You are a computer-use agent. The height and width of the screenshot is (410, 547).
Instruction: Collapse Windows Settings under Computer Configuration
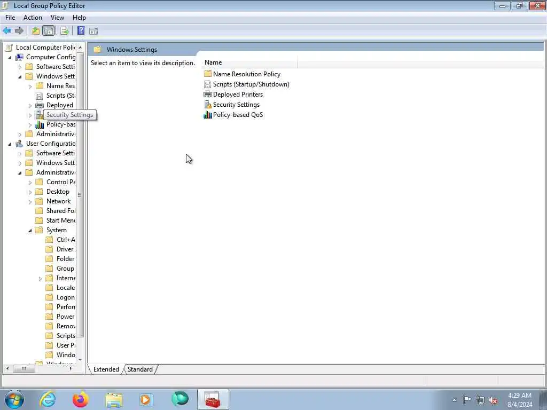click(x=20, y=76)
